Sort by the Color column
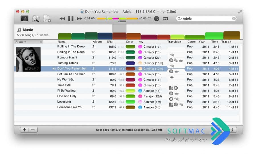Image resolution: width=257 pixels, height=154 pixels. pos(130,42)
